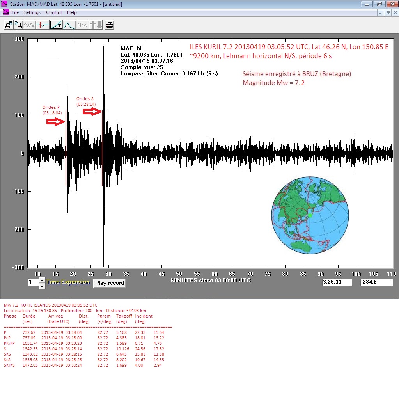
Task: Open the File menu
Action: coord(15,12)
